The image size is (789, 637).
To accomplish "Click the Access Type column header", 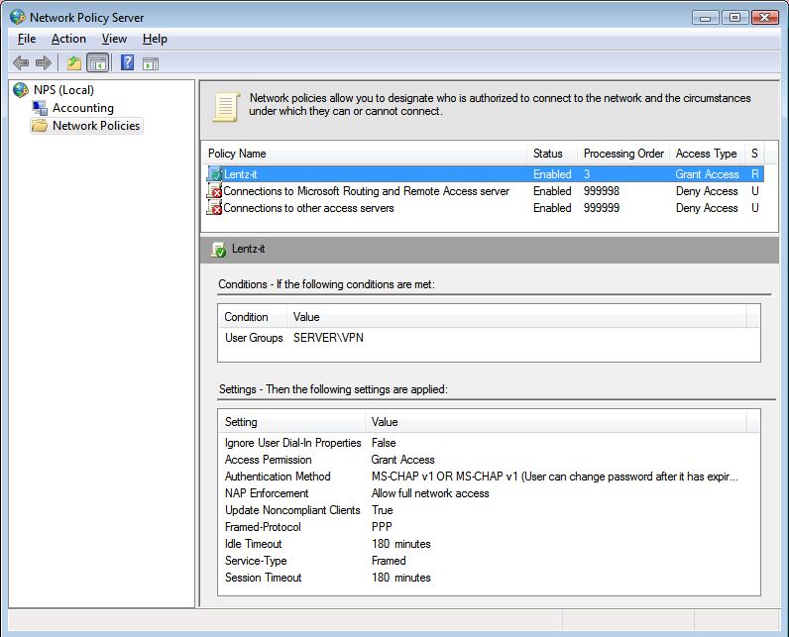I will click(706, 154).
